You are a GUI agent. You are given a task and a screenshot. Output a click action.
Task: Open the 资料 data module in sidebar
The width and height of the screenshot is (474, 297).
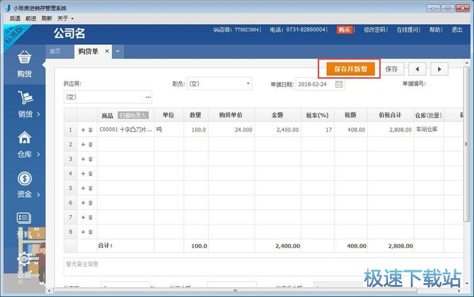(x=25, y=225)
